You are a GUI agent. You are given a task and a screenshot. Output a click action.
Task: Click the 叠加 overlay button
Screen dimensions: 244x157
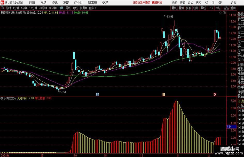[181, 8]
